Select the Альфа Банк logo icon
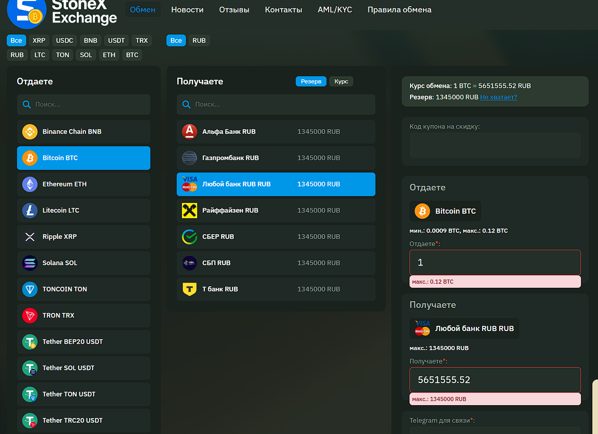 click(190, 132)
